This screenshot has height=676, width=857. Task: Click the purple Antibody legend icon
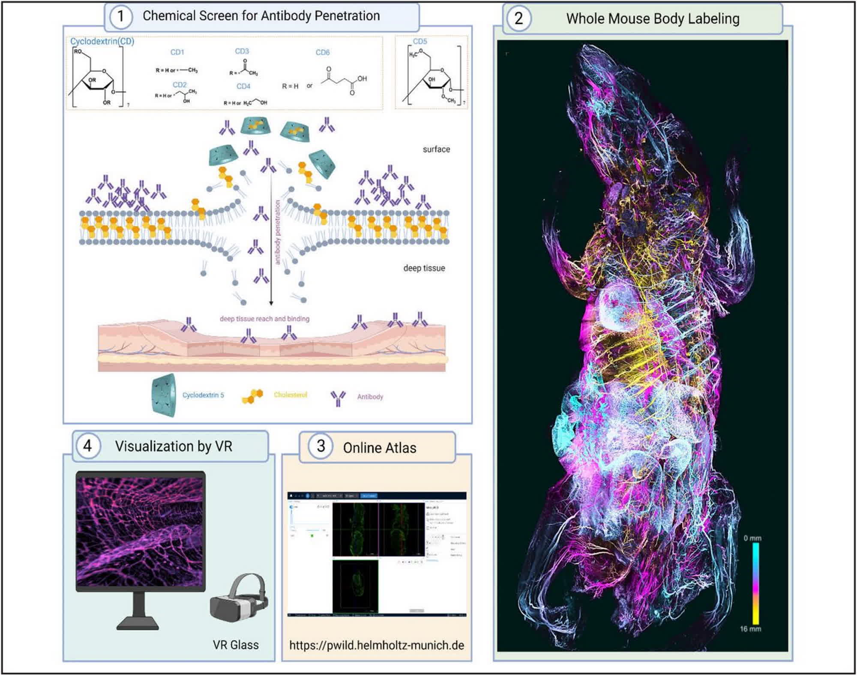pos(338,398)
